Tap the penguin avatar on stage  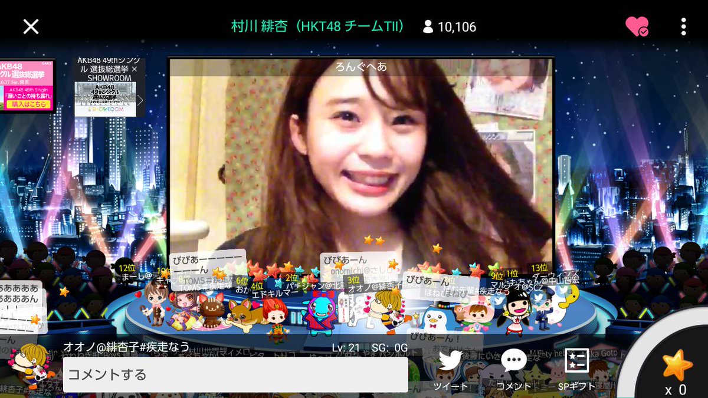[x=436, y=317]
